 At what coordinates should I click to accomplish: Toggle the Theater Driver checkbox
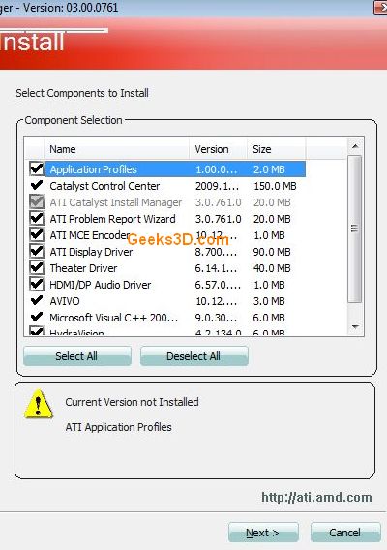tap(37, 267)
